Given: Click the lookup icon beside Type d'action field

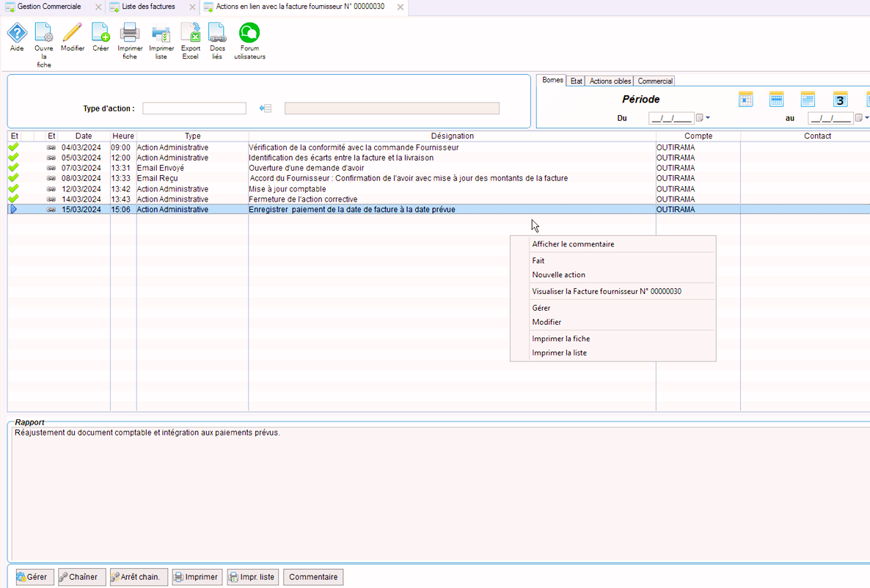Looking at the screenshot, I should tap(266, 109).
